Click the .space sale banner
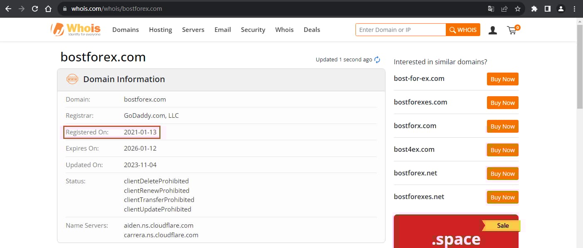Screen dimensions: 583x248 (456, 231)
